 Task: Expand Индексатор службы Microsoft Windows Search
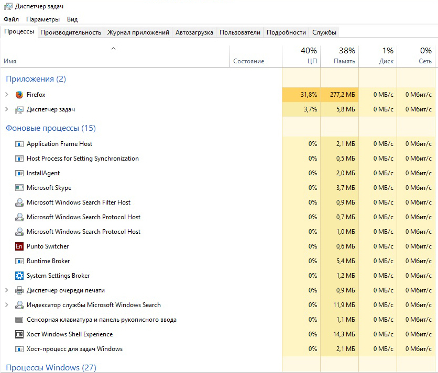coord(7,305)
